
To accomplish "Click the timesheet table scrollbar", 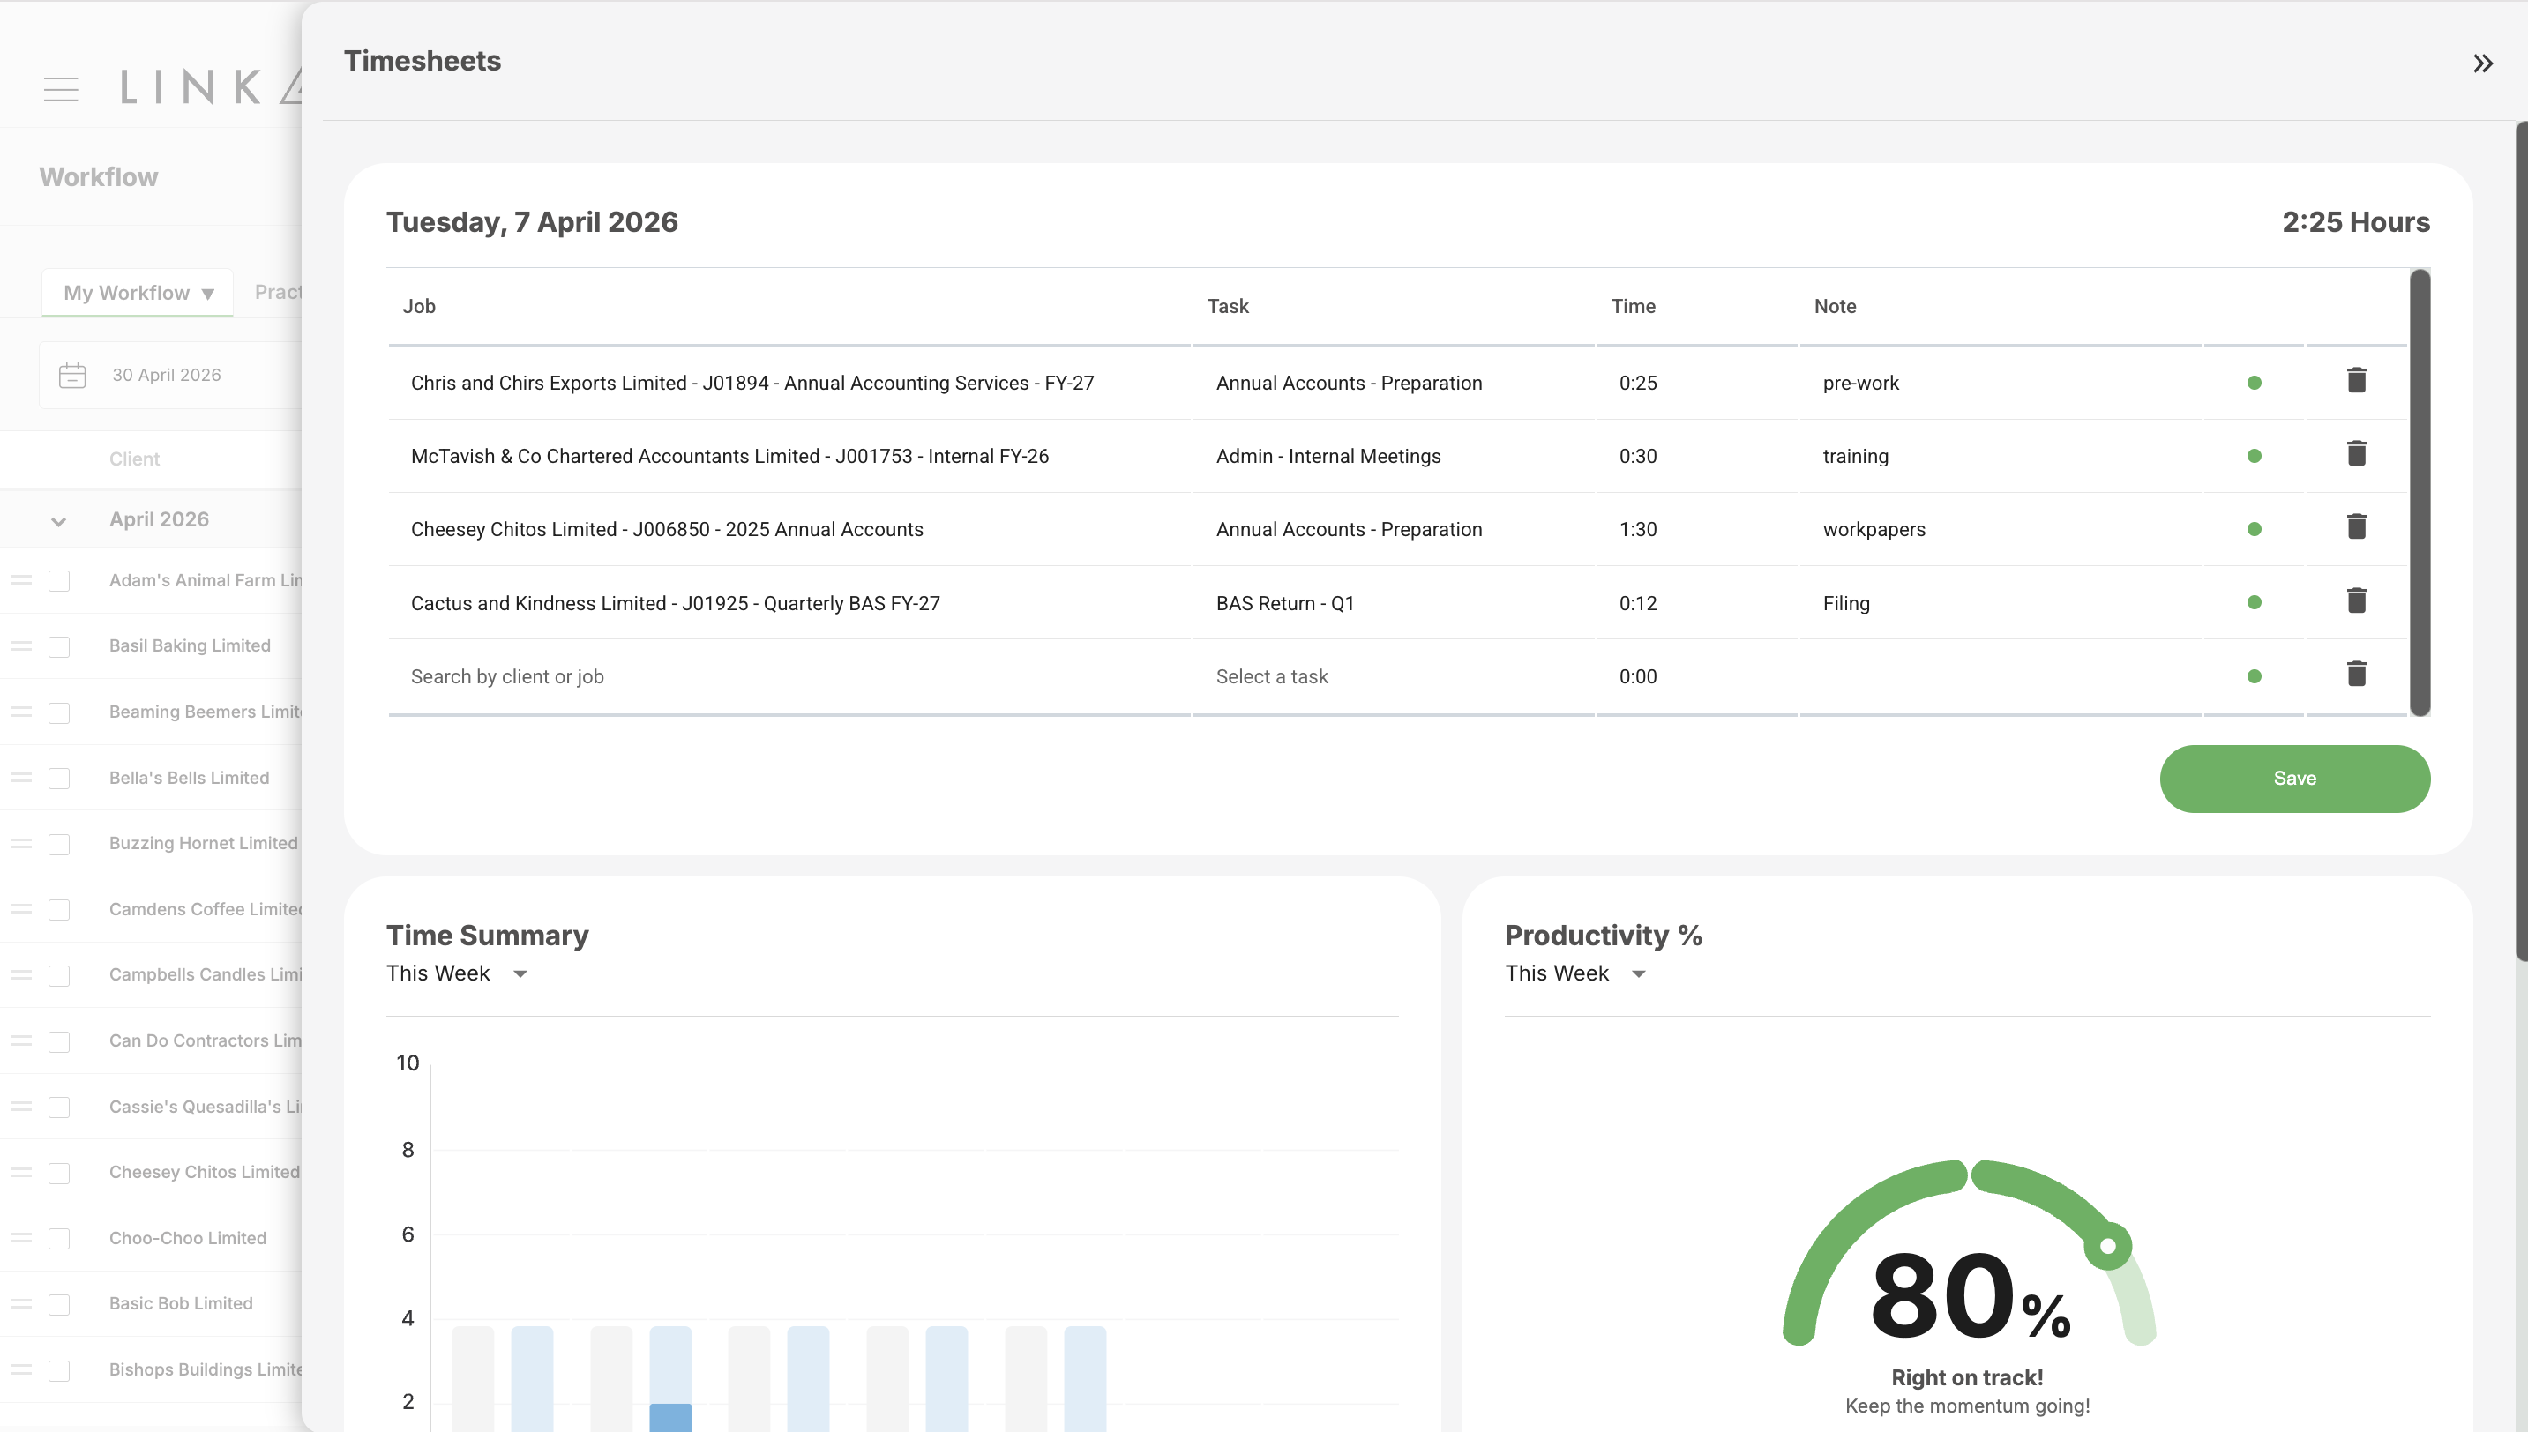I will 2420,492.
